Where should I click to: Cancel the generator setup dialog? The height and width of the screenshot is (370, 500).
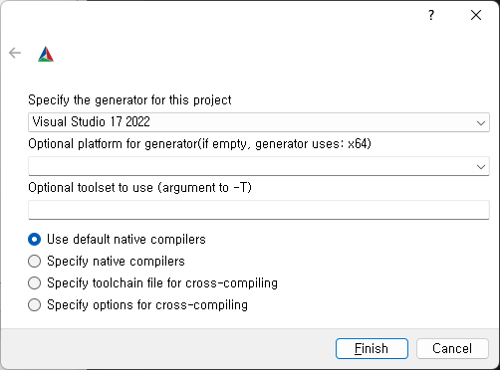pyautogui.click(x=452, y=348)
